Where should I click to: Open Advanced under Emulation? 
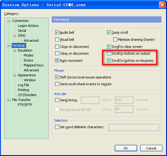(31, 70)
